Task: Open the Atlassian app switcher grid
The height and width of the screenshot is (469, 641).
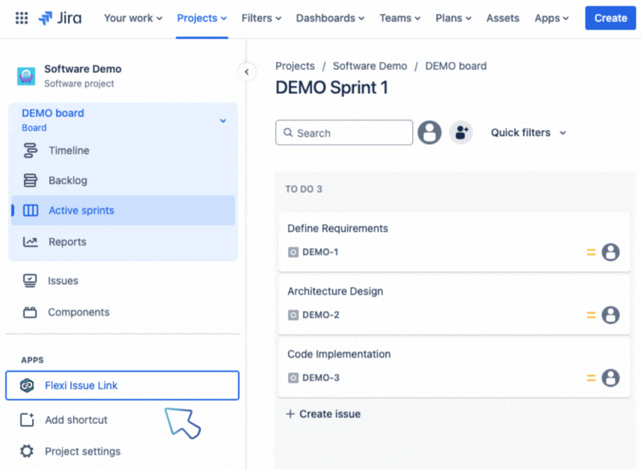Action: [21, 18]
